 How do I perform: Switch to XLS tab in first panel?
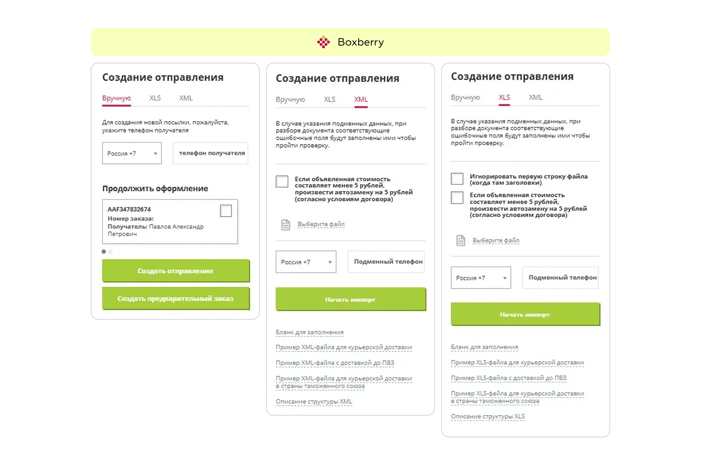pos(155,98)
